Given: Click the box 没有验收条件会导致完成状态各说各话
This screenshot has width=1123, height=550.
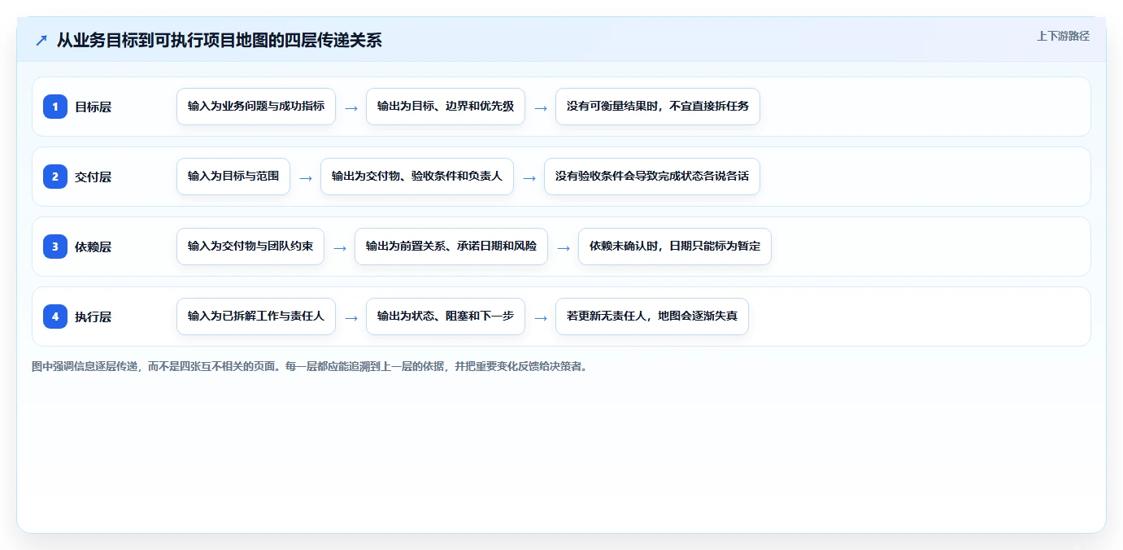Looking at the screenshot, I should coord(652,177).
